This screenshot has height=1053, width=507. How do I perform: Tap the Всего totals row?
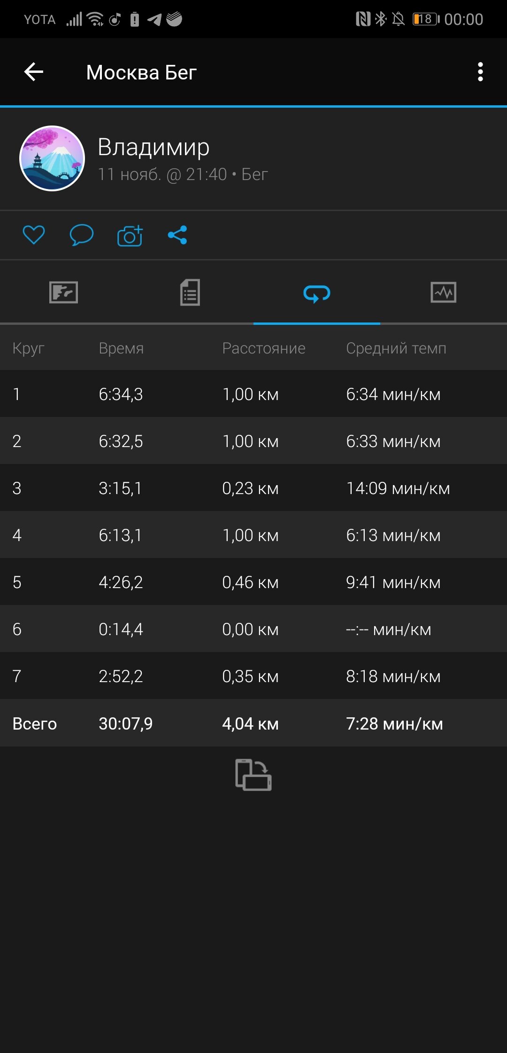coord(253,723)
